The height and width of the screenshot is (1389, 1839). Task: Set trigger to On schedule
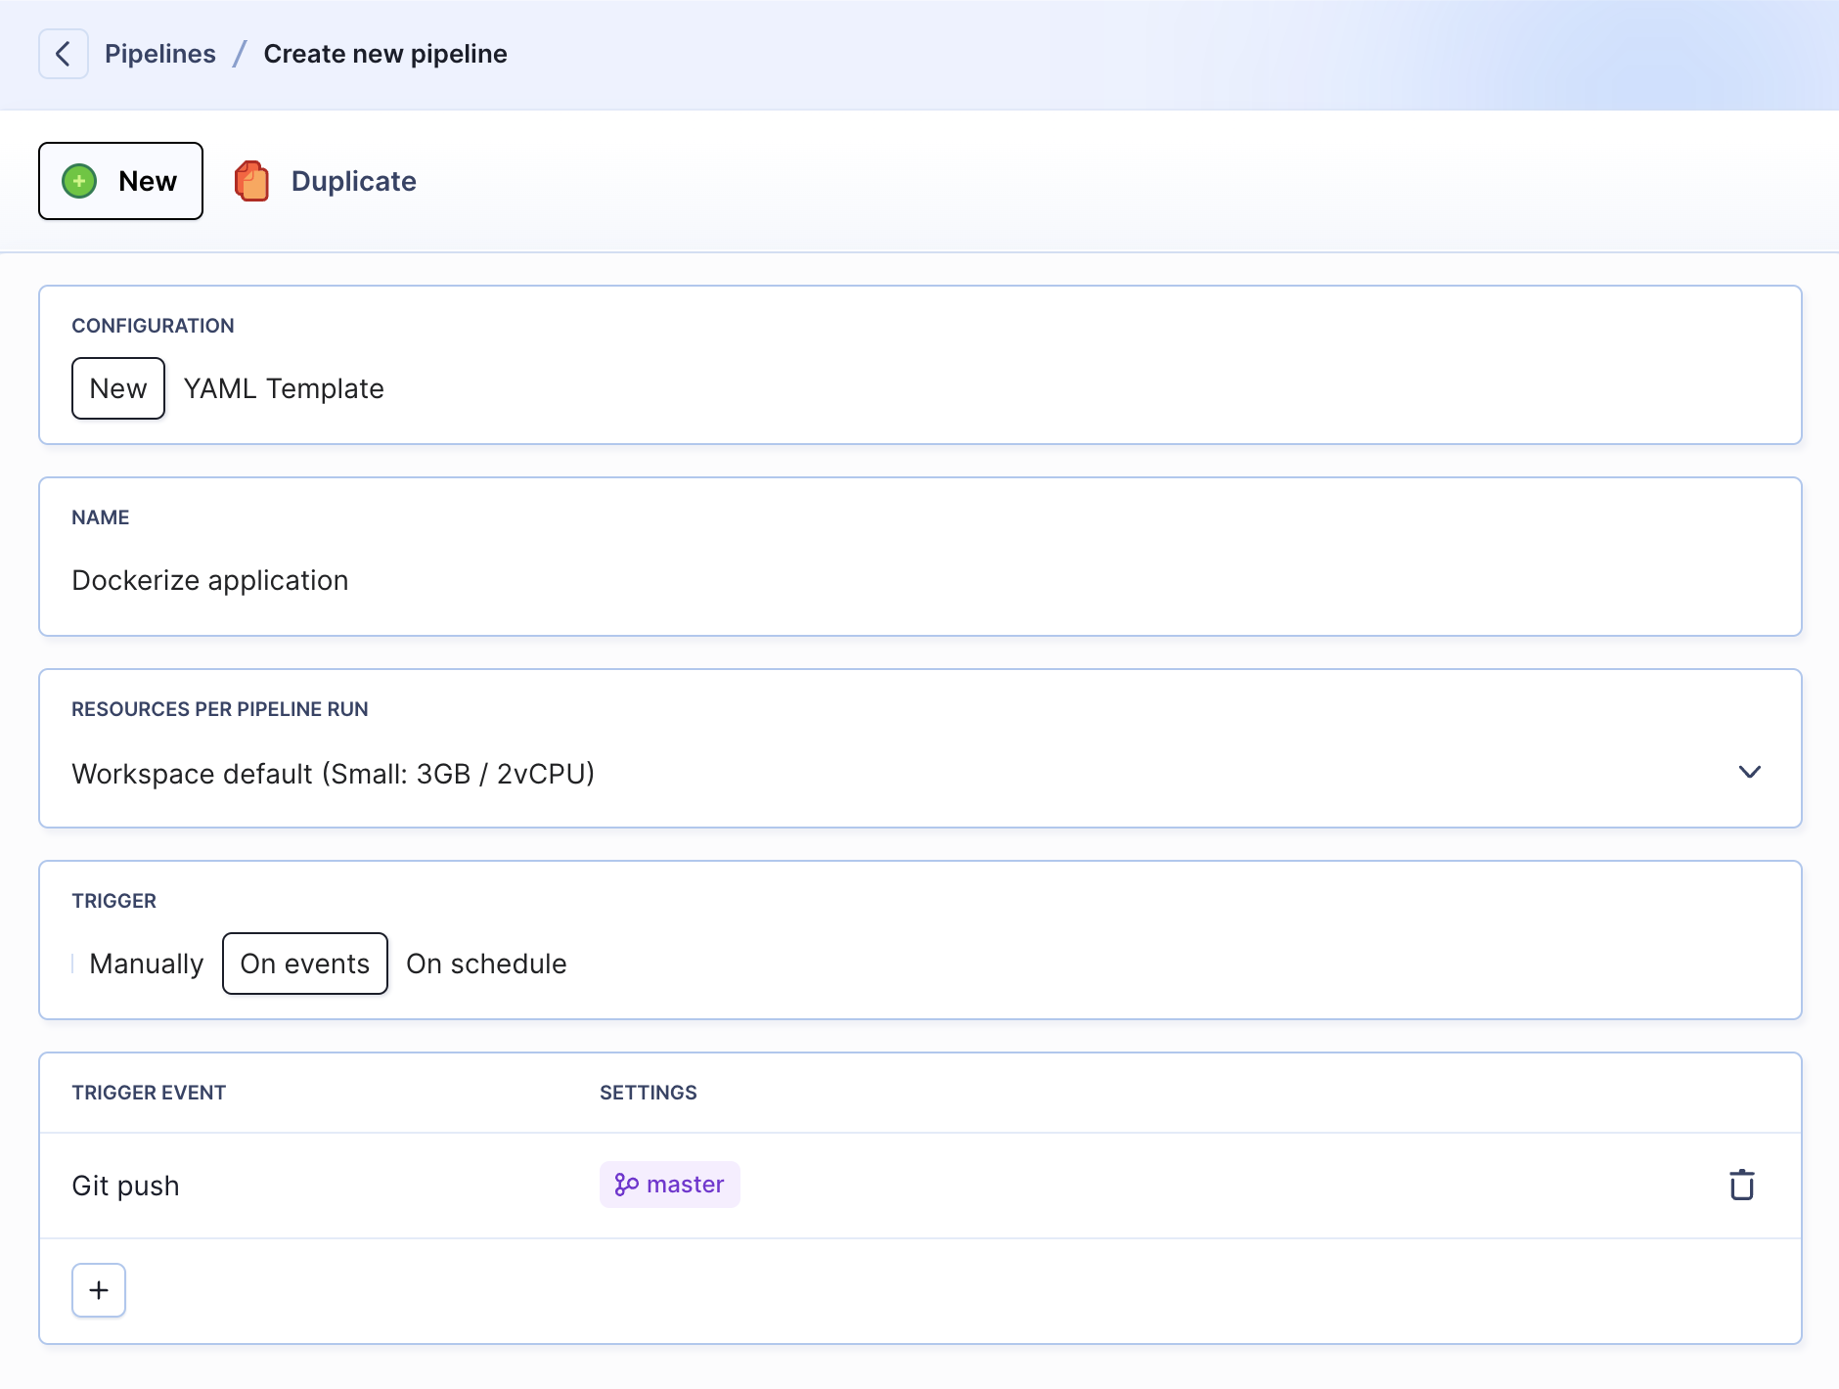pos(486,963)
